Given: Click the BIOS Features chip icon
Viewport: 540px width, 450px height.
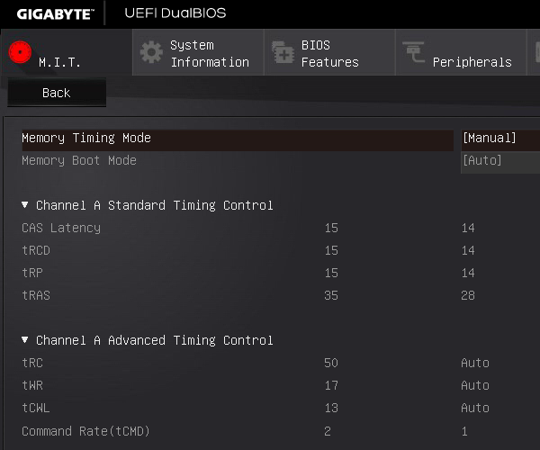Looking at the screenshot, I should [283, 52].
